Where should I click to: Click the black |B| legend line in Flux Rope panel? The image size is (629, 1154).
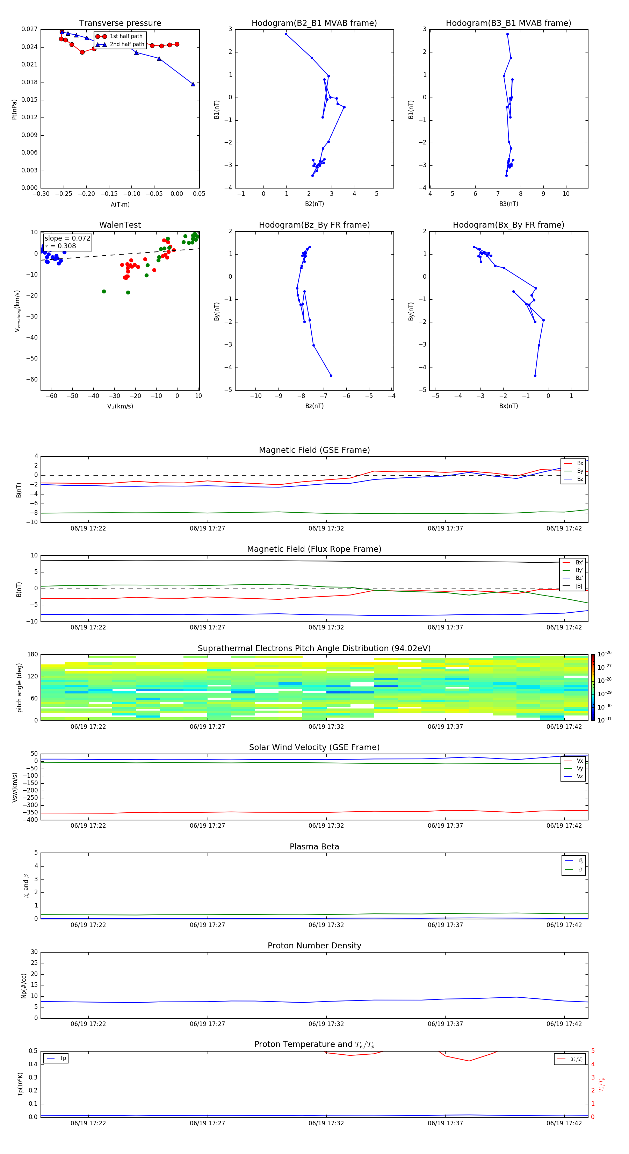tap(567, 586)
